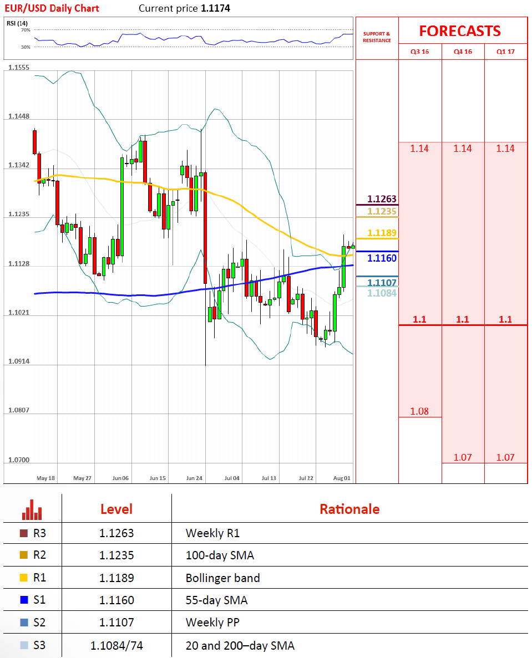Click the R1 yellow color swatch

[x=24, y=578]
